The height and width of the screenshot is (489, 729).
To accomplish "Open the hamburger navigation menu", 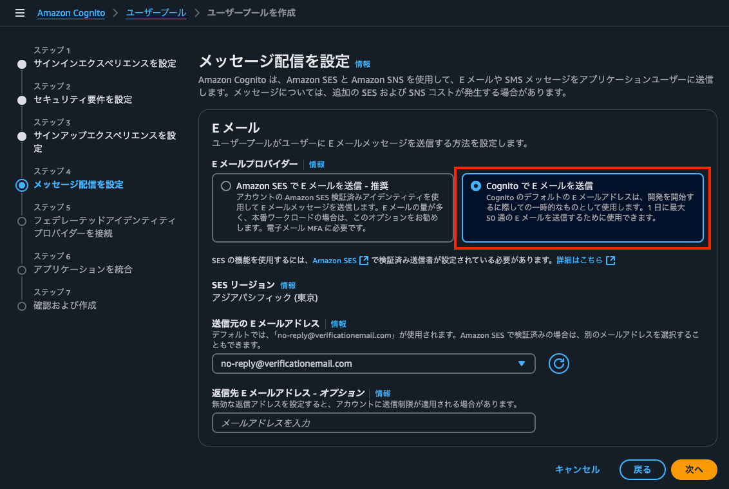I will pyautogui.click(x=19, y=13).
